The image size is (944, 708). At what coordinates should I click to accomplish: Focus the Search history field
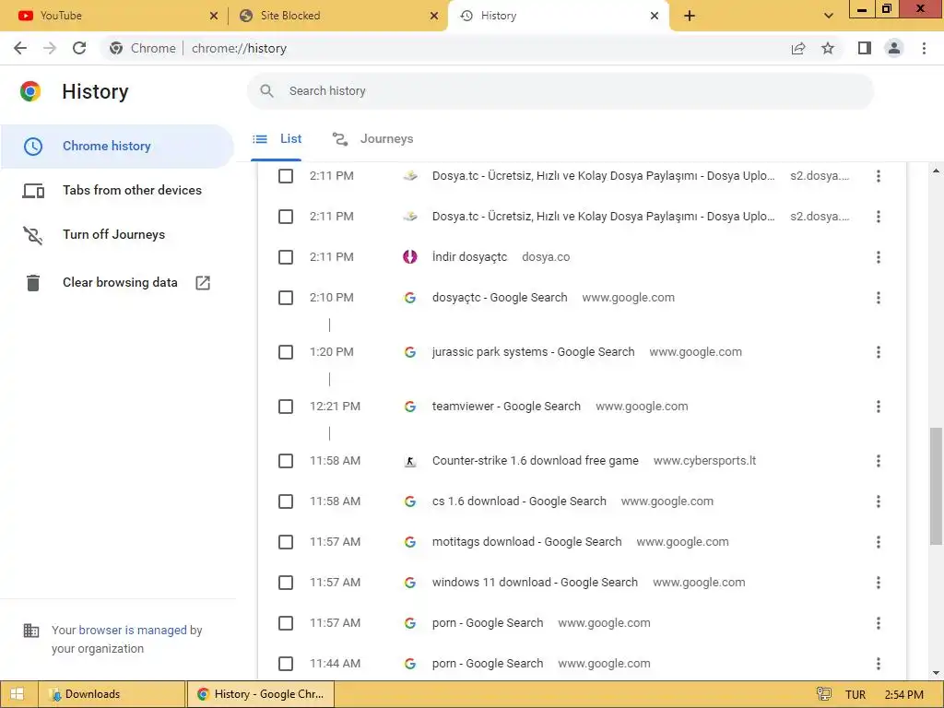point(560,91)
